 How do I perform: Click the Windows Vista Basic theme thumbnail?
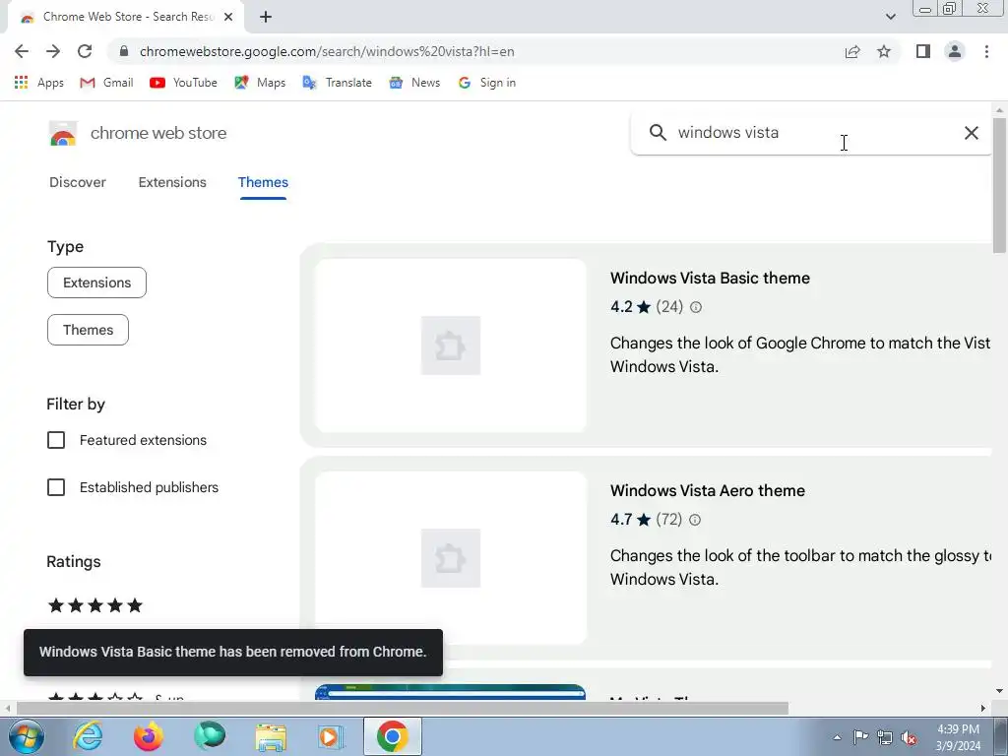click(x=451, y=346)
